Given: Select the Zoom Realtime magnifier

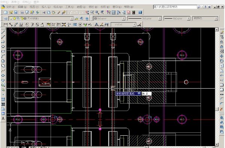Looking at the screenshot, I should (x=92, y=12).
